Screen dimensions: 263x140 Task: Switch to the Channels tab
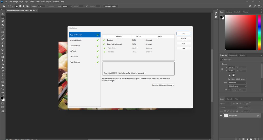229,99
